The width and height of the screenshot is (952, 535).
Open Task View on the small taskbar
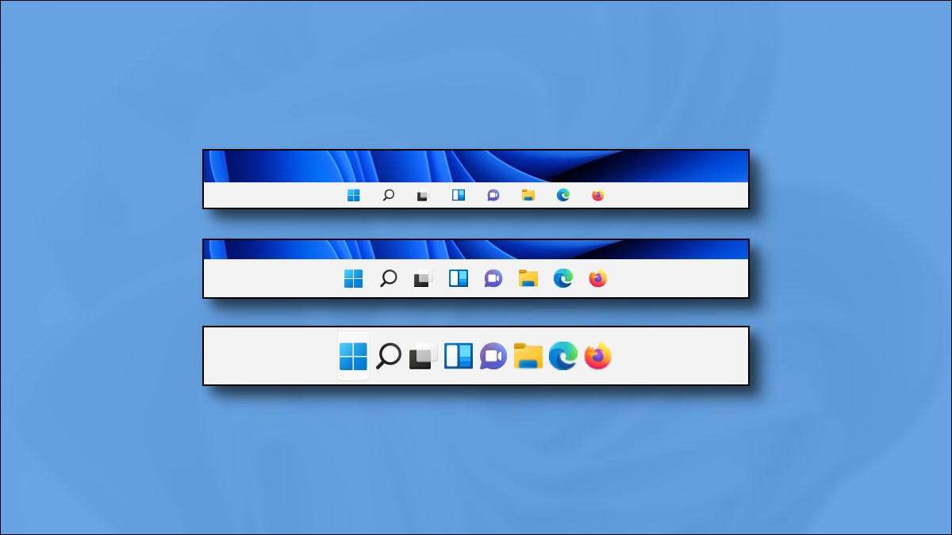(x=423, y=196)
